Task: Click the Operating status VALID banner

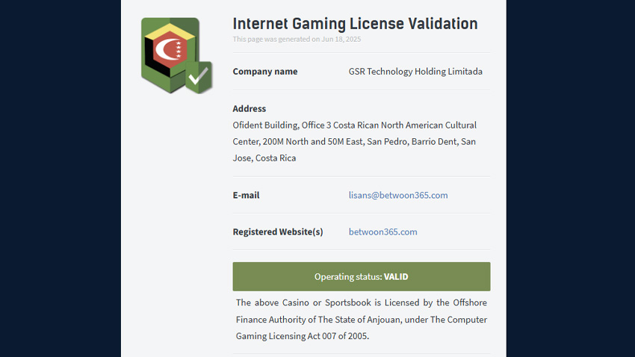Action: pyautogui.click(x=362, y=276)
